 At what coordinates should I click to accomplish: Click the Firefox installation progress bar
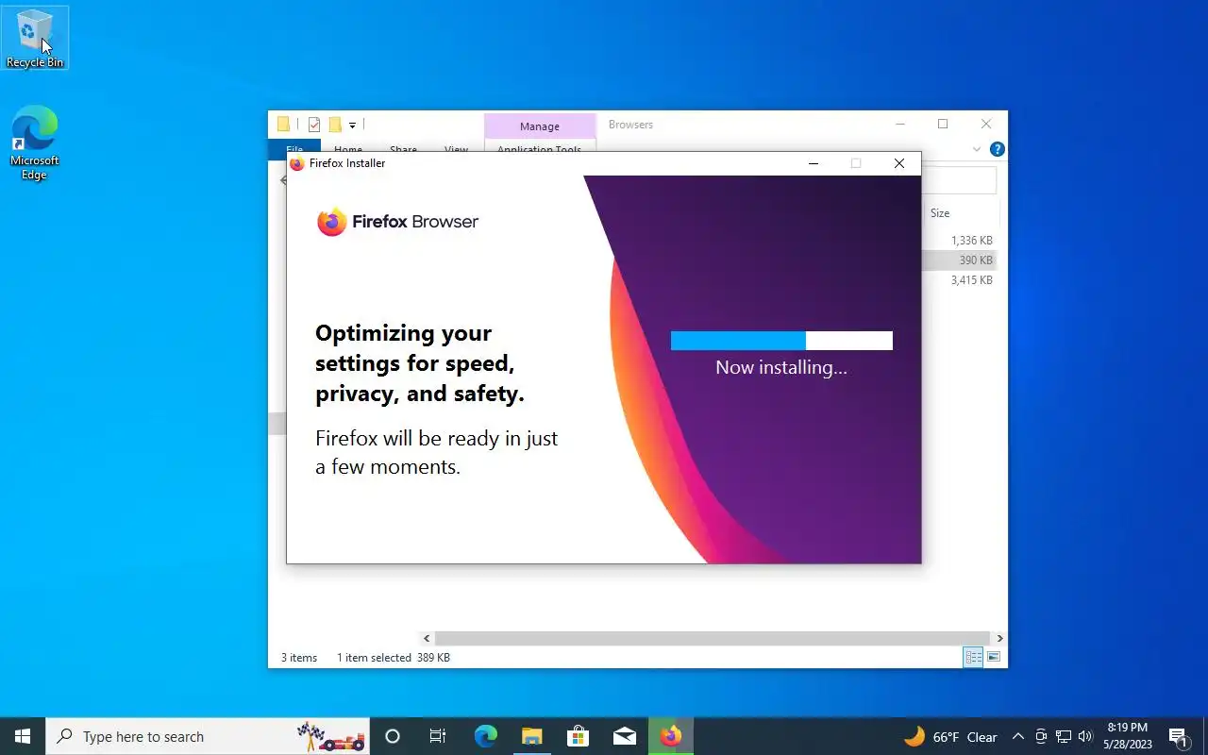pyautogui.click(x=781, y=341)
